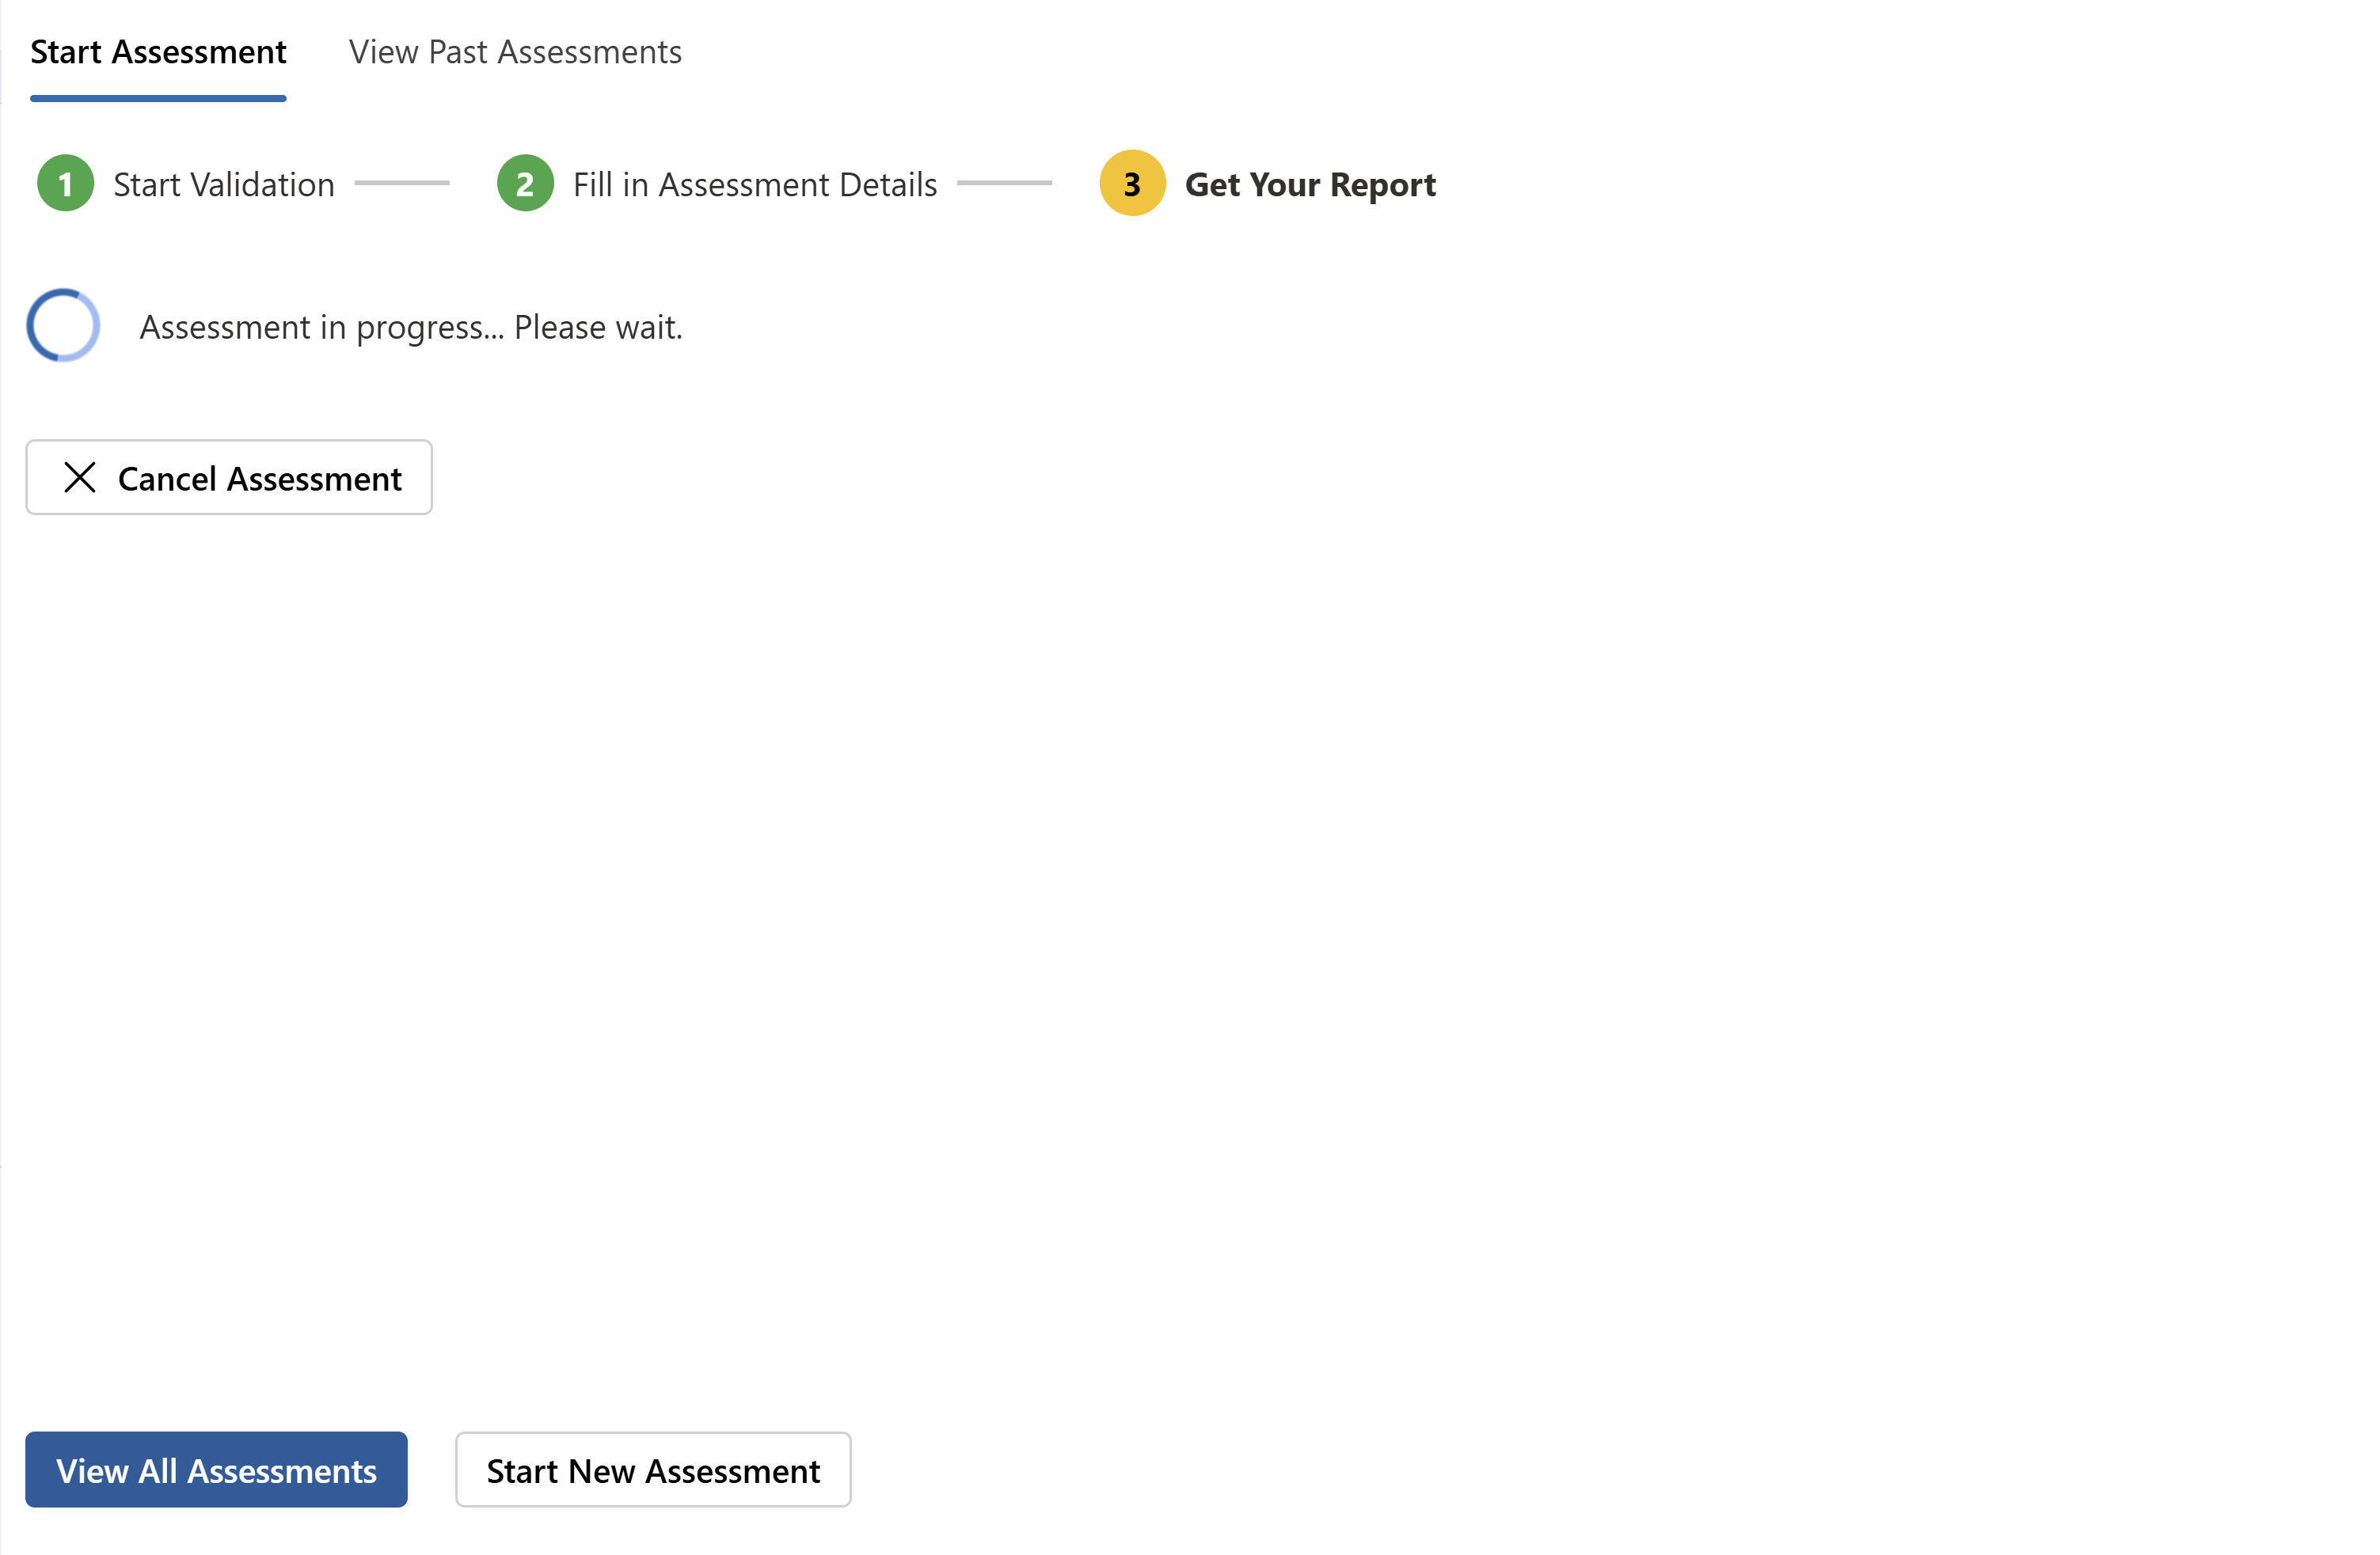2380x1555 pixels.
Task: Click the number 3 in yellow badge
Action: (x=1132, y=185)
